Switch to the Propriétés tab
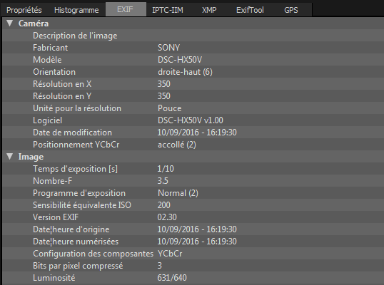 pos(24,10)
